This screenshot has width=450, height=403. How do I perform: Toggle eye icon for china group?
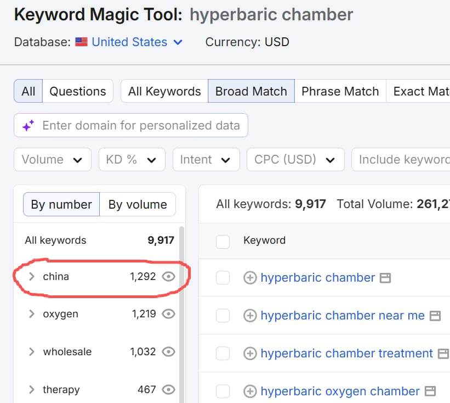pyautogui.click(x=168, y=277)
